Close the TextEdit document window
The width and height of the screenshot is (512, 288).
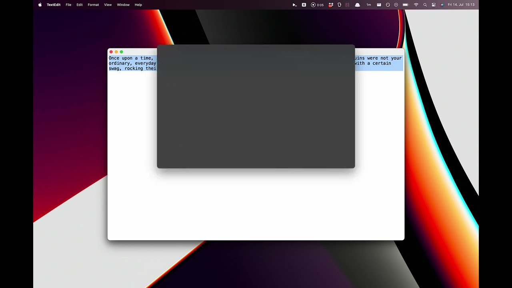[x=111, y=52]
